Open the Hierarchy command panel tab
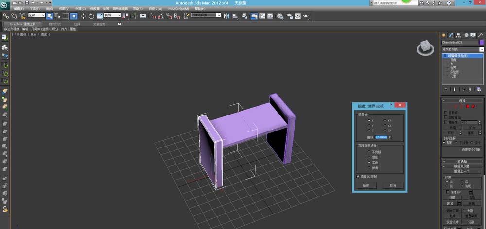This screenshot has height=229, width=486. click(x=458, y=35)
